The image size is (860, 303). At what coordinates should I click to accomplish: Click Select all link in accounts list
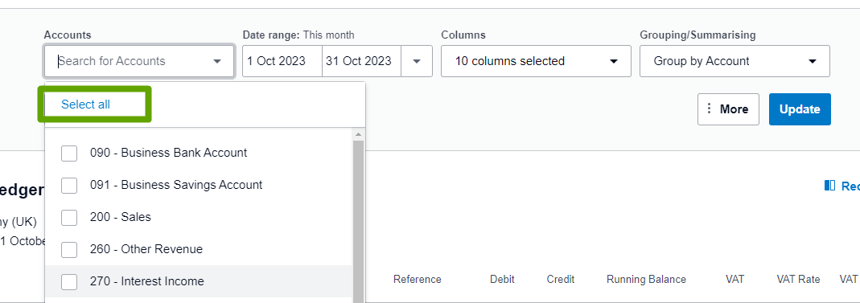[x=85, y=104]
